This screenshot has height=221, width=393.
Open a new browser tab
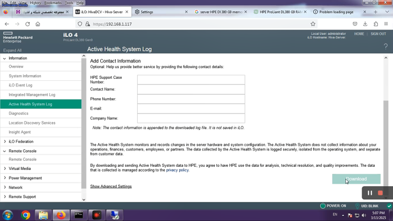point(376,12)
